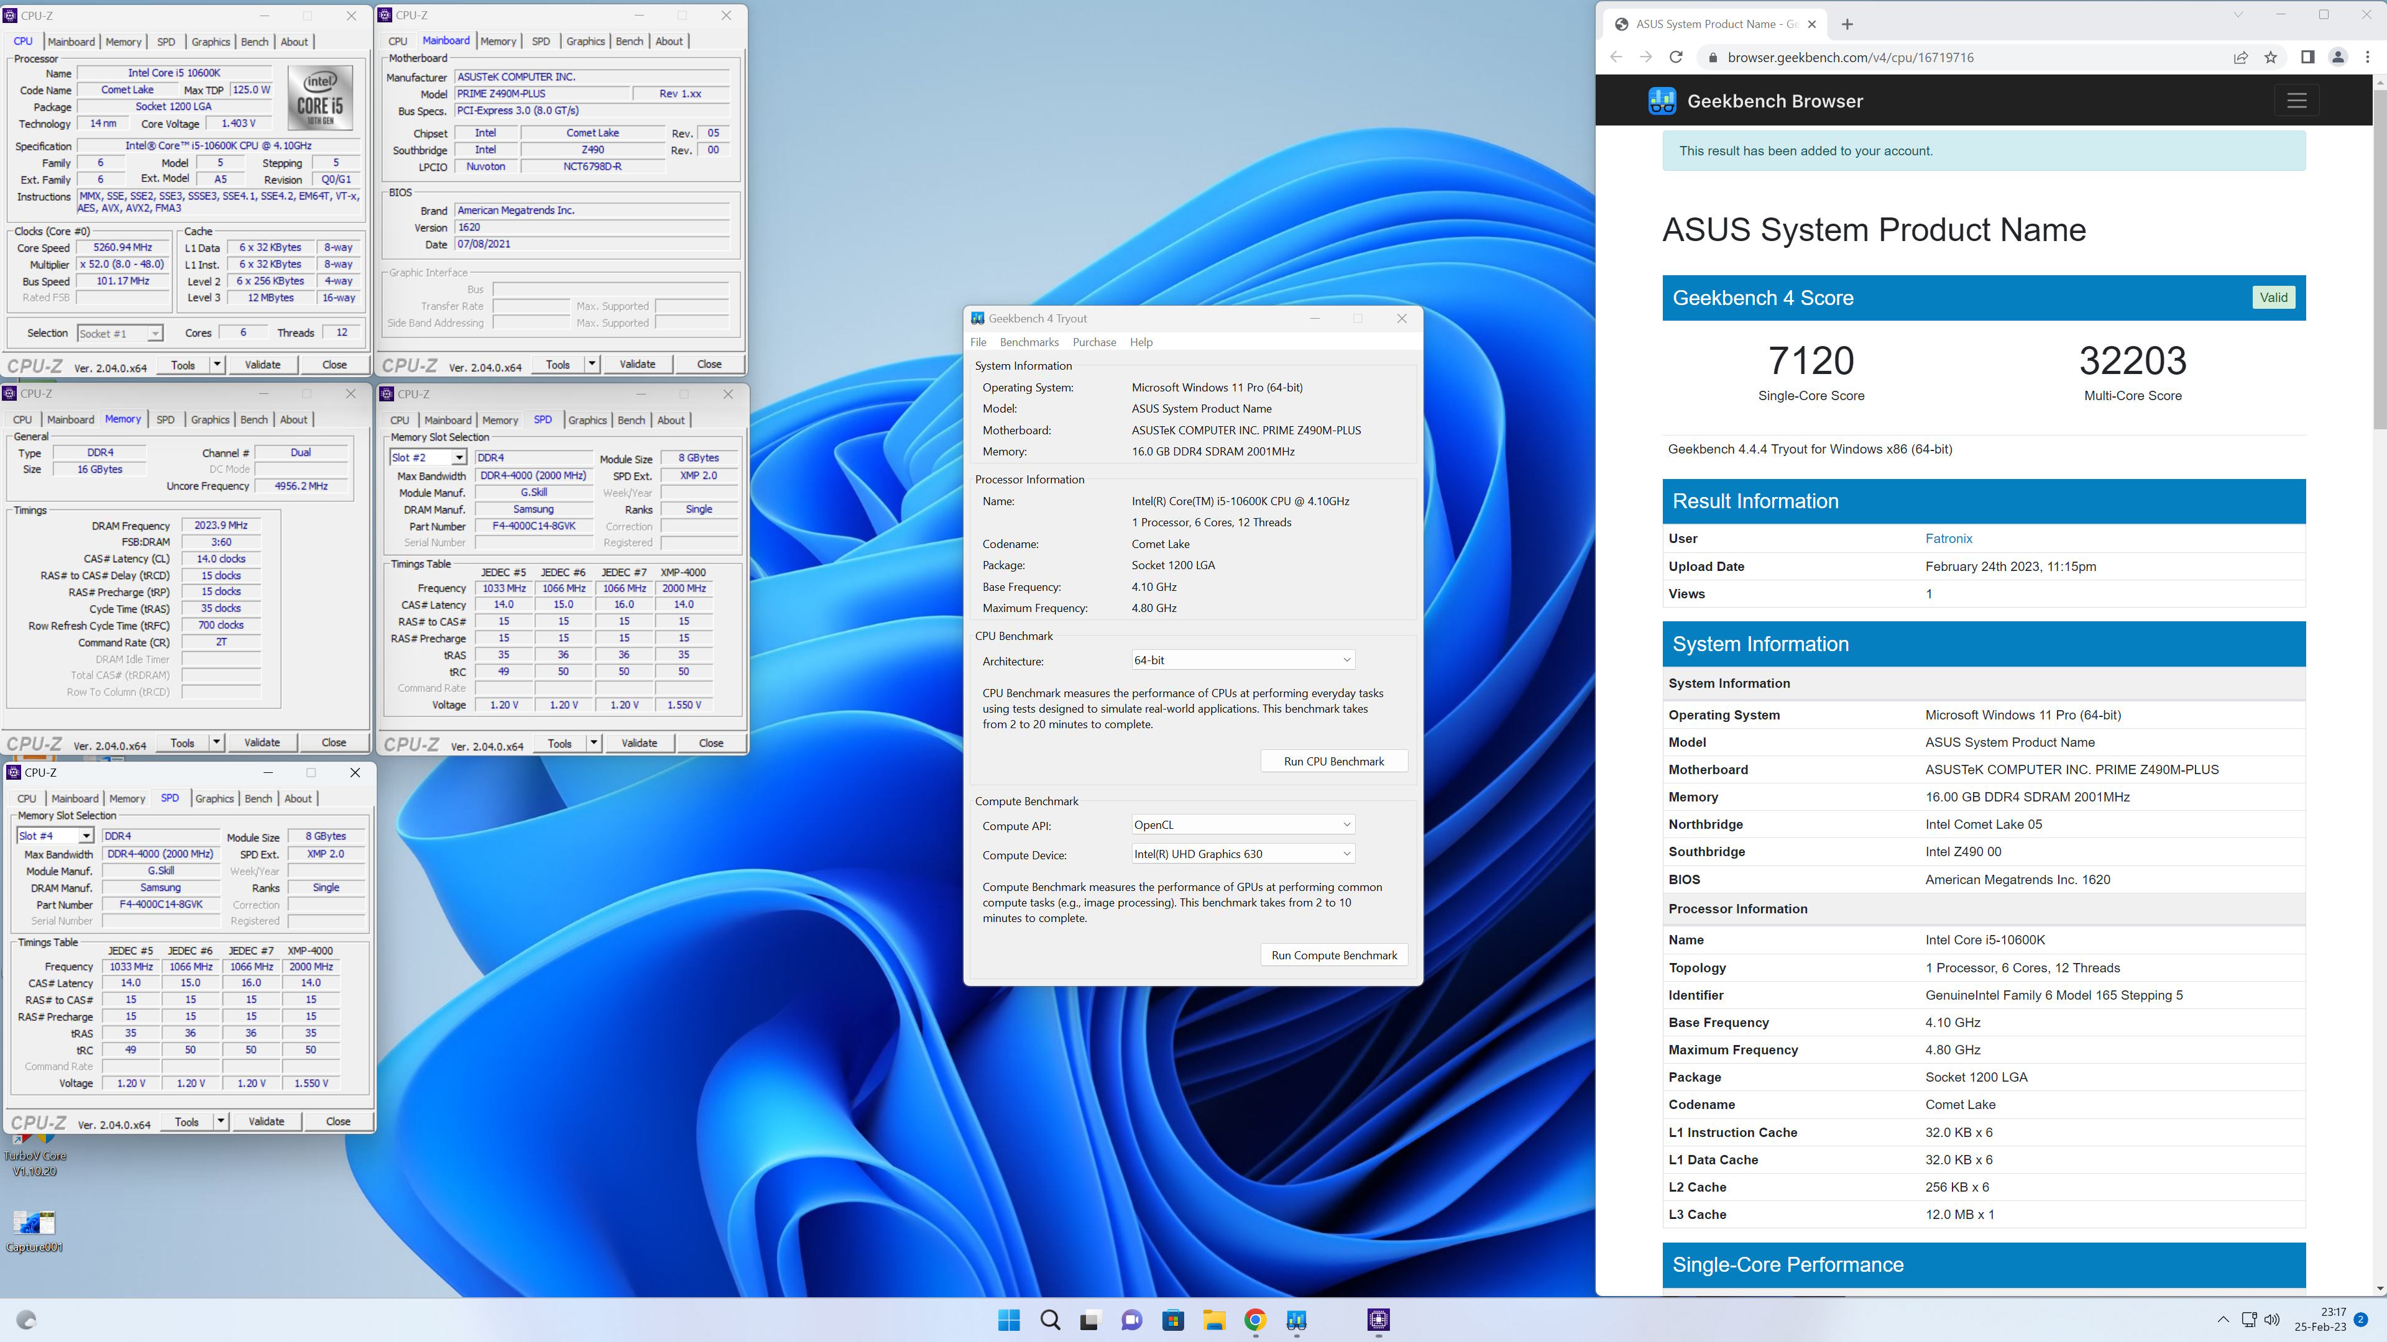Open the Slot #4 memory slot dropdown
The height and width of the screenshot is (1342, 2387).
click(55, 836)
